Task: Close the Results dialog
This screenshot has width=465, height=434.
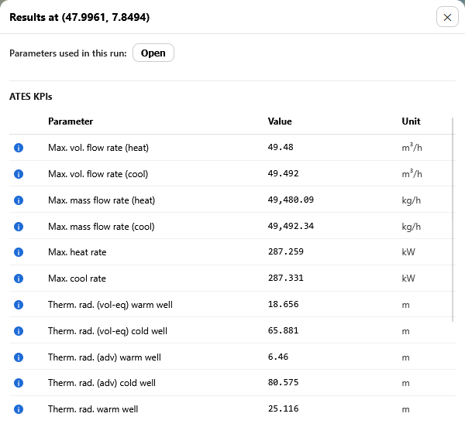Action: pyautogui.click(x=447, y=17)
